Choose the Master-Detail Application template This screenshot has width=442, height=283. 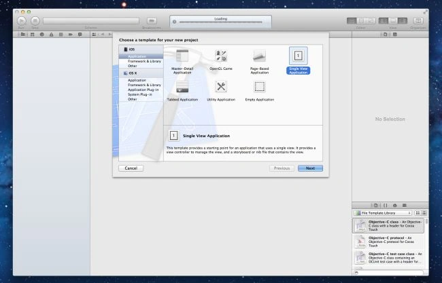point(182,62)
